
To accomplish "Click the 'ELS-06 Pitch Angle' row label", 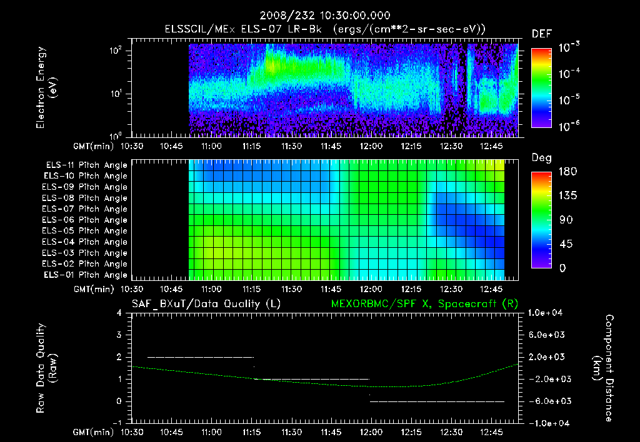I will tap(85, 220).
